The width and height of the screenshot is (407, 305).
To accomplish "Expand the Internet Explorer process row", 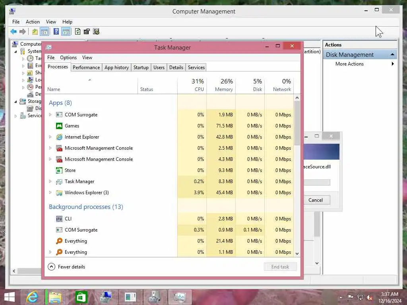I will pos(50,137).
